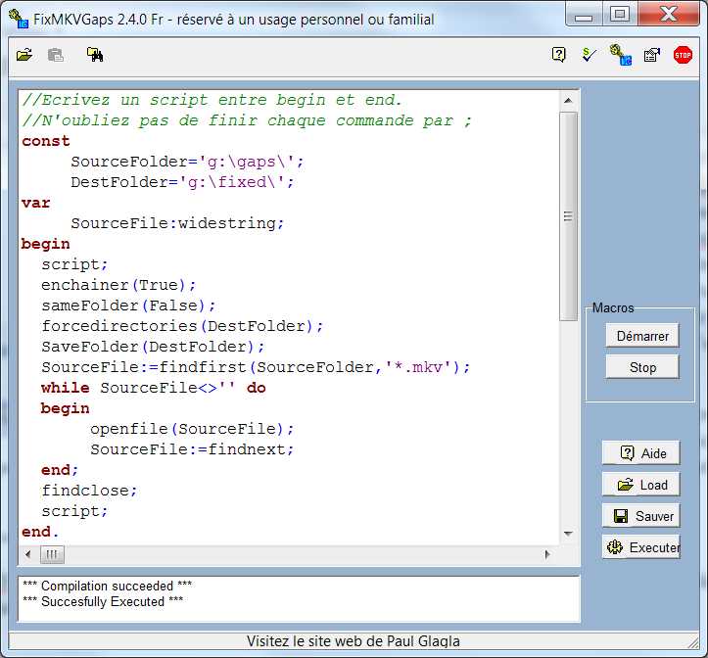Open the properties checklist toolbar icon
708x658 pixels.
pos(651,56)
